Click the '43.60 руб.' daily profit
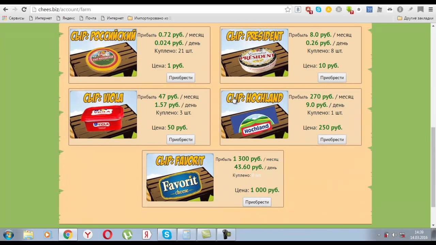Image resolution: width=436 pixels, height=245 pixels. 249,167
